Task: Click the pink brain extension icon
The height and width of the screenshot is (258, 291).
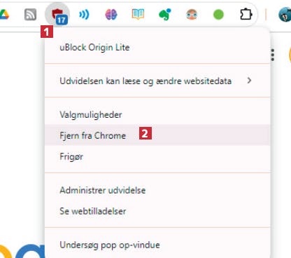Action: tap(111, 15)
